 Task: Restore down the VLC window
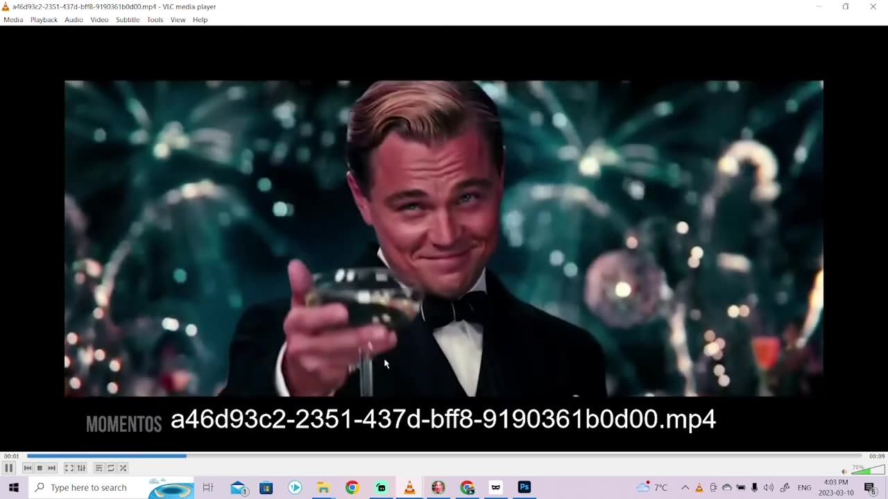pos(846,6)
